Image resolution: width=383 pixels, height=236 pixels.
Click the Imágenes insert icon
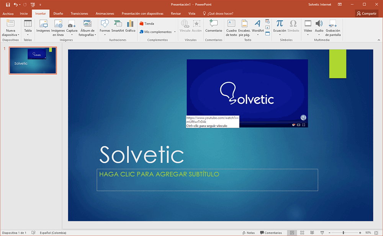click(x=43, y=26)
